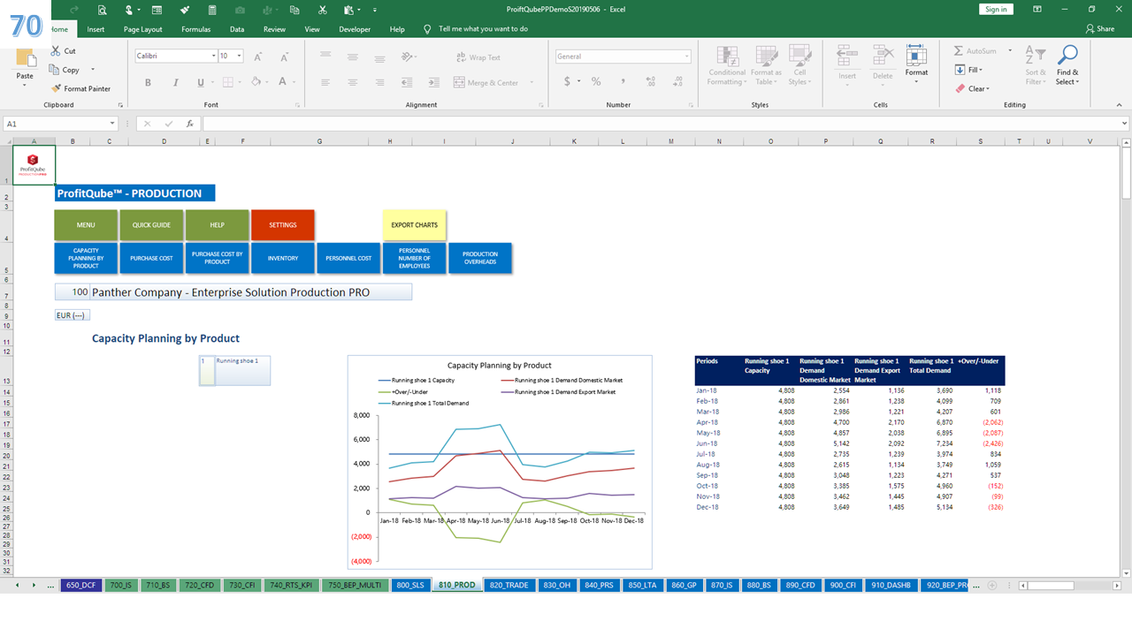Open Find & Select magnifier
This screenshot has height=636, width=1132.
point(1067,65)
